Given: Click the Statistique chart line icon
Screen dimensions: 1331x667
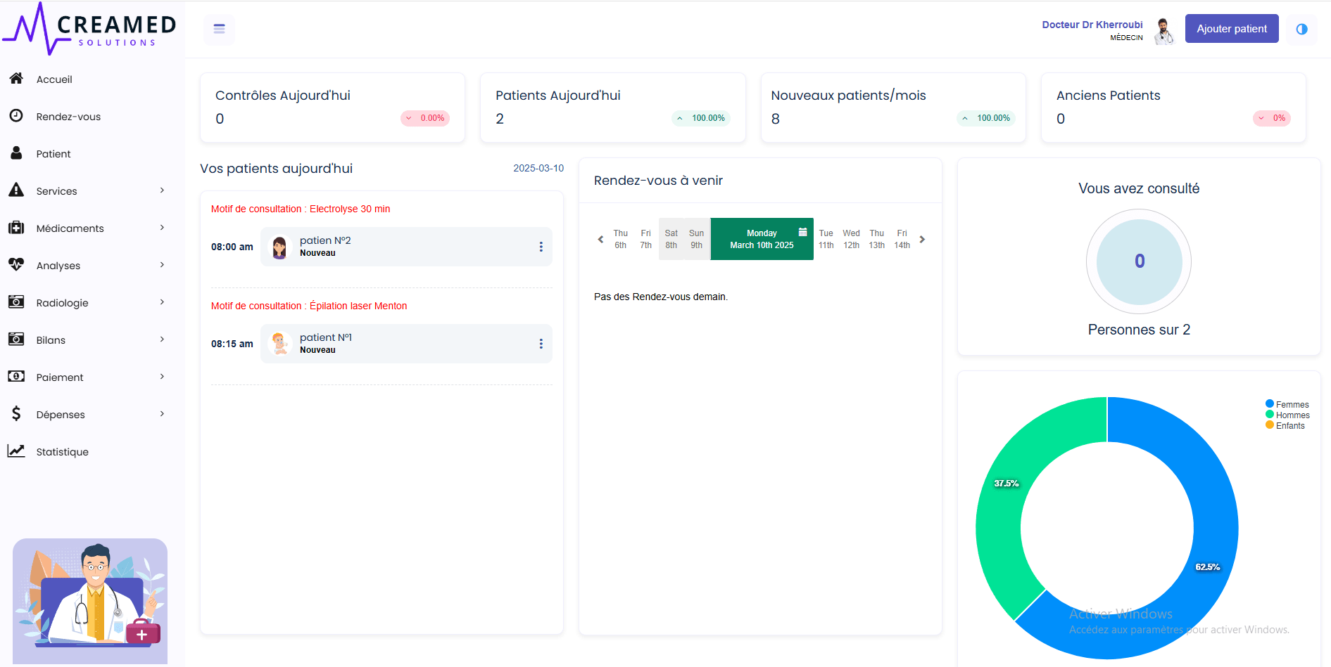Looking at the screenshot, I should 16,451.
